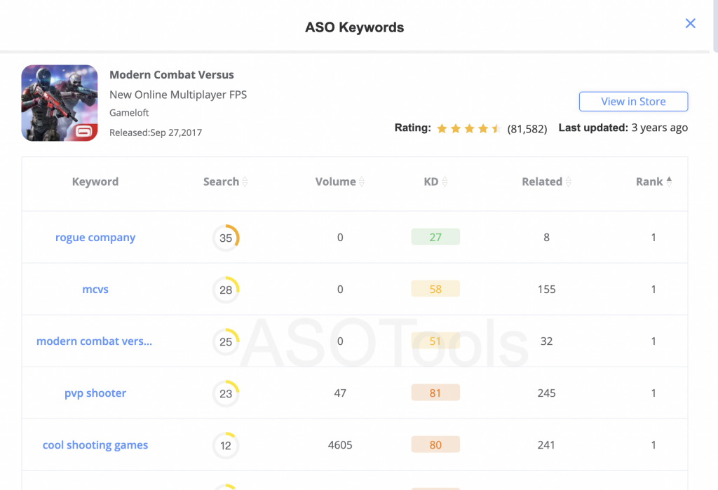Image resolution: width=718 pixels, height=490 pixels.
Task: Click search score 12 gauge for cool shooting games
Action: point(226,445)
